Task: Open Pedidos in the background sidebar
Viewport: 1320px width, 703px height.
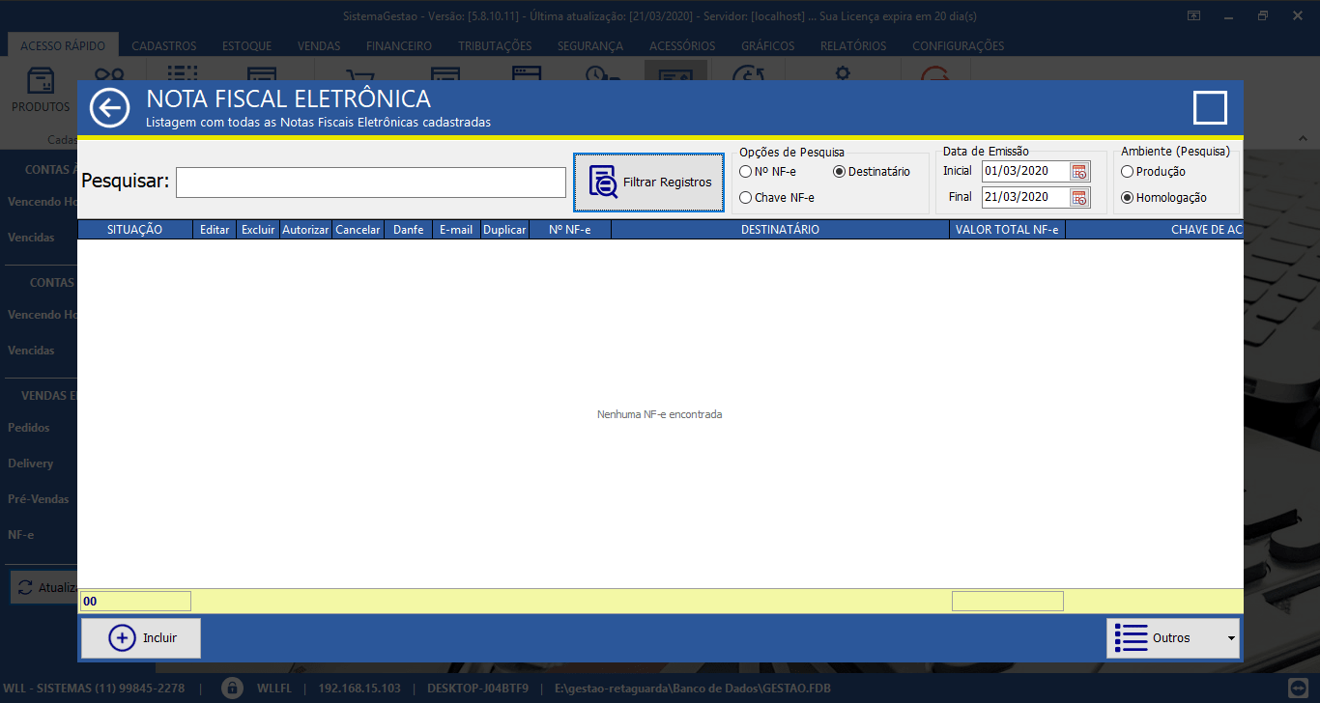Action: point(28,427)
